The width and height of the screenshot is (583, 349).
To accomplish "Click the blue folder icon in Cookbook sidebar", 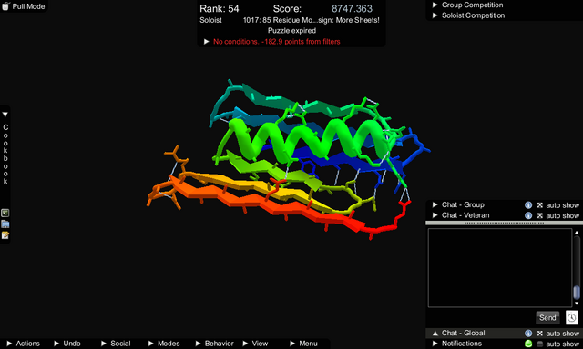I will [x=5, y=224].
